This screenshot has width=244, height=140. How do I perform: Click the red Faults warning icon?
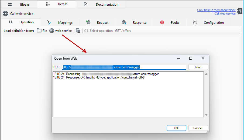[x=162, y=22]
